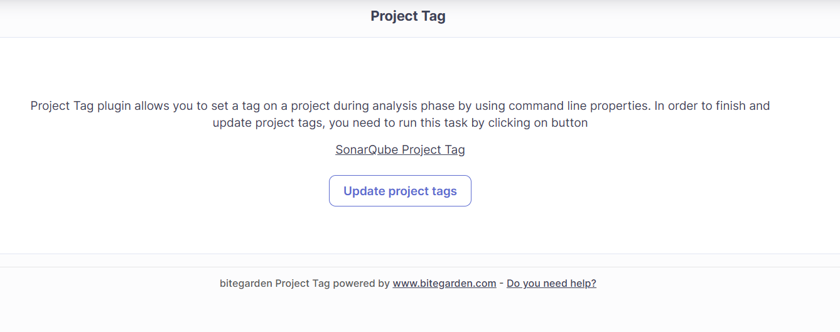
Task: Click the Update project tags button
Action: pos(400,191)
